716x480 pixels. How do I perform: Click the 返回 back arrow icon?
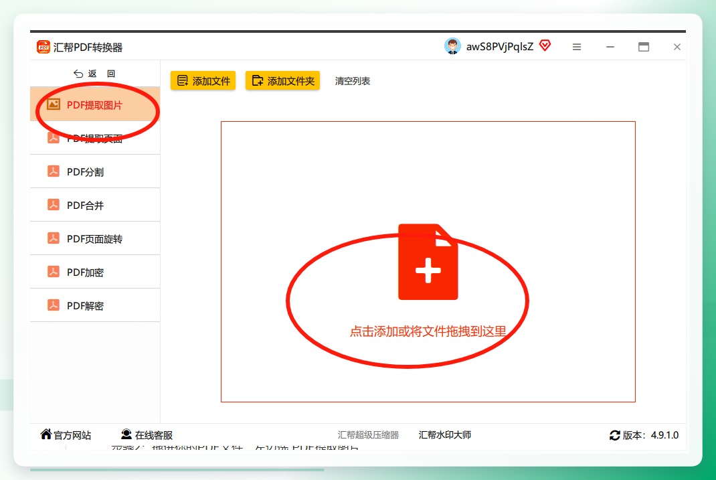(x=78, y=74)
